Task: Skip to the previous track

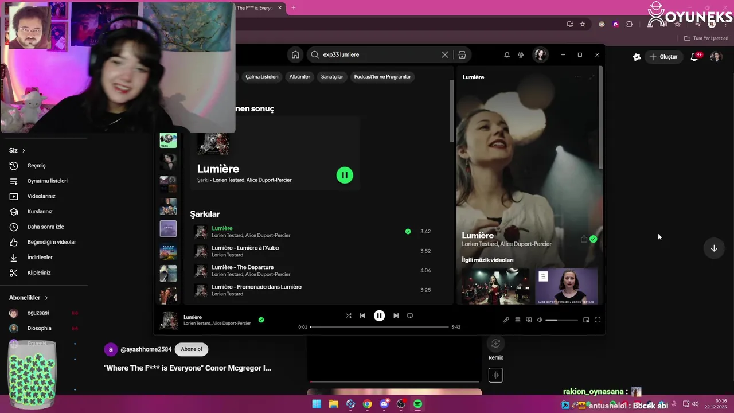Action: click(362, 315)
